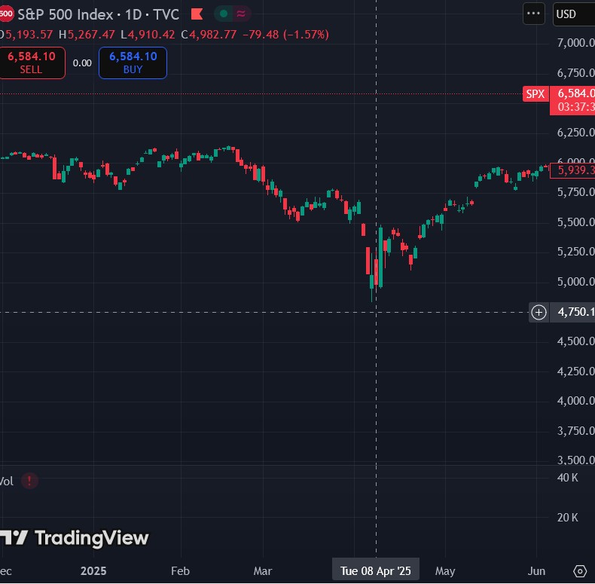This screenshot has width=595, height=584.
Task: Click the S&P 500 Index symbol title
Action: pyautogui.click(x=65, y=15)
